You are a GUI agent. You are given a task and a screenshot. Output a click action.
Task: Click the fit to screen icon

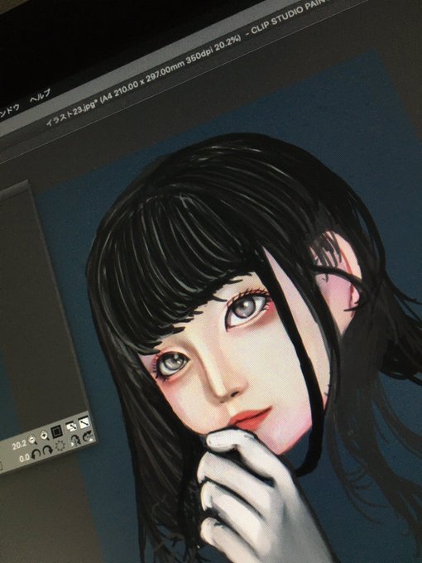84,422
